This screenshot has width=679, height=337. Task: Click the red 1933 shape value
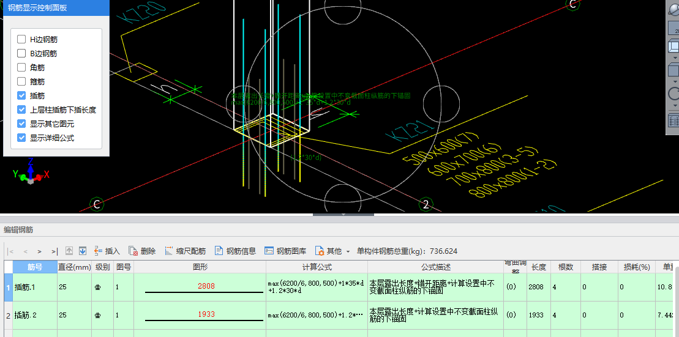206,314
